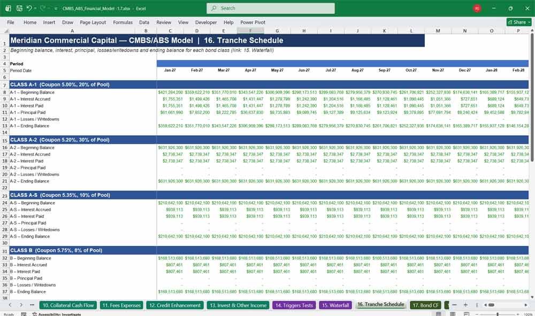Select A-1 beginning balance $421,284,200 cell
This screenshot has height=316, width=535.
tap(170, 93)
